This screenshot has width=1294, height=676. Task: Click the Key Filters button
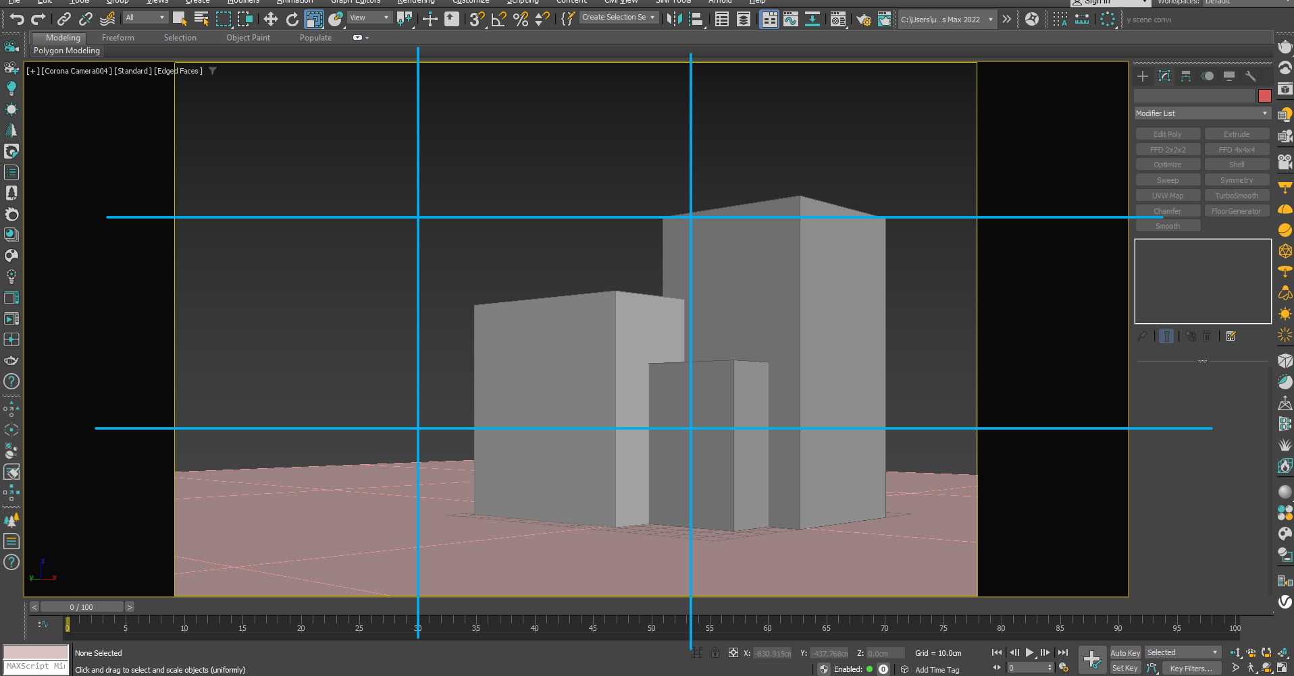(1191, 668)
